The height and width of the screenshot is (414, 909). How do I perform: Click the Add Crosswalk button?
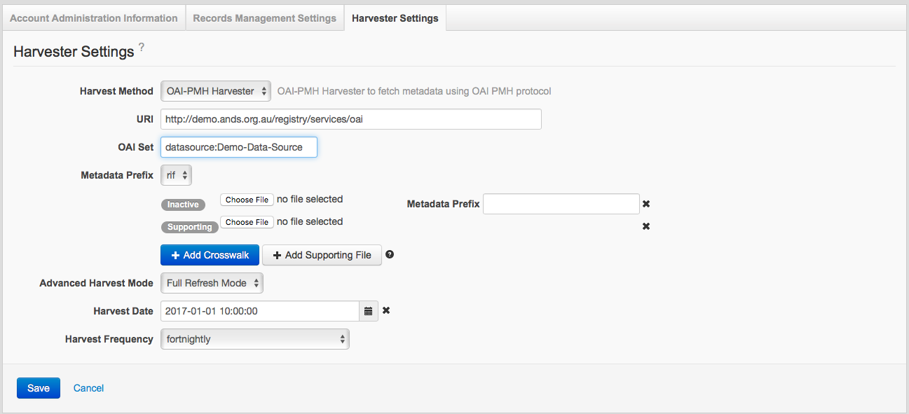(x=210, y=255)
